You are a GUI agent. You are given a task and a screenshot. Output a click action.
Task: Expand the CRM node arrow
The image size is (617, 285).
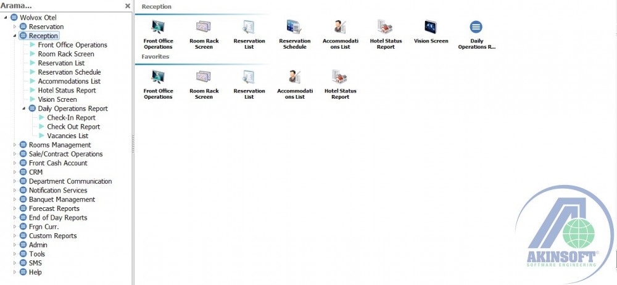coord(15,172)
